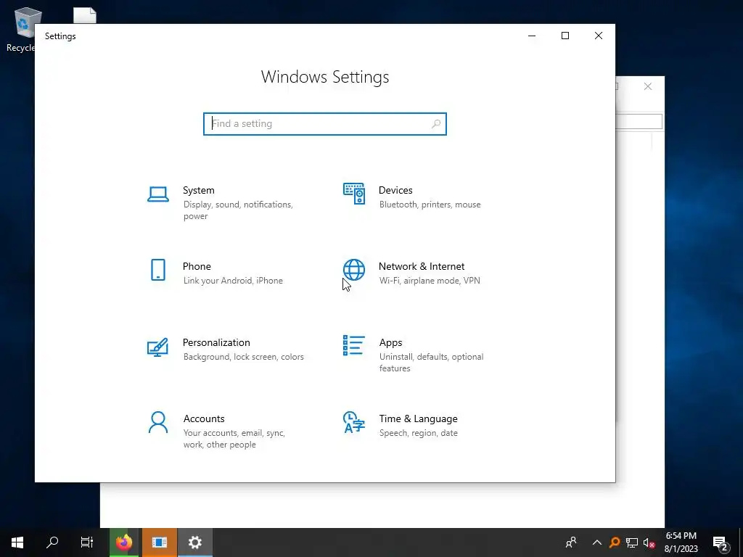Open the Accounts person icon

(x=157, y=423)
